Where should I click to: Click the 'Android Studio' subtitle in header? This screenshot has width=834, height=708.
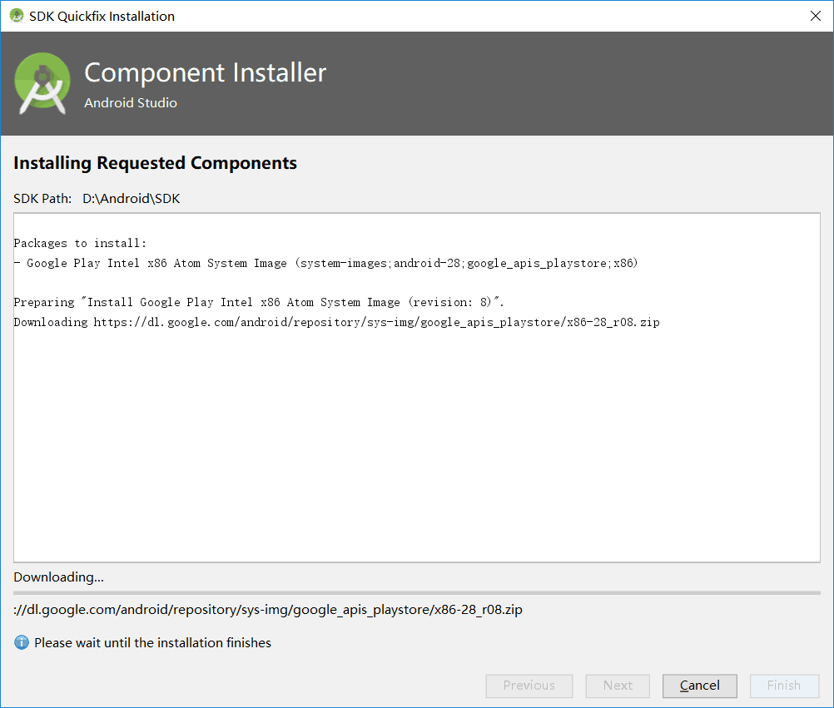pos(131,102)
